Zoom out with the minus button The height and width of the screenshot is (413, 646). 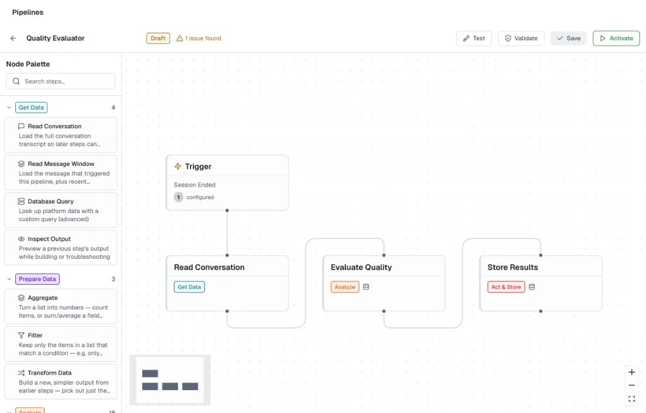(631, 385)
